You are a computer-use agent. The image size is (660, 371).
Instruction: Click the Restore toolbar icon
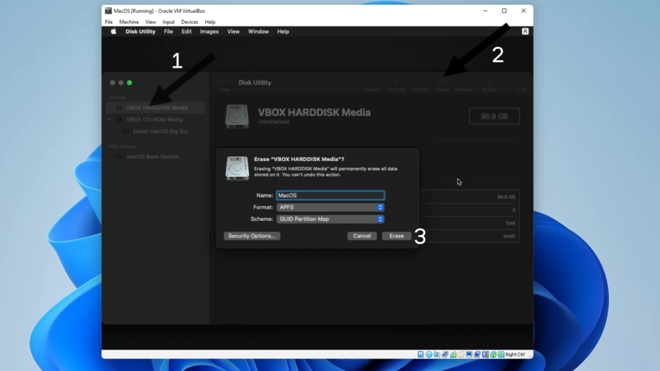tap(463, 81)
